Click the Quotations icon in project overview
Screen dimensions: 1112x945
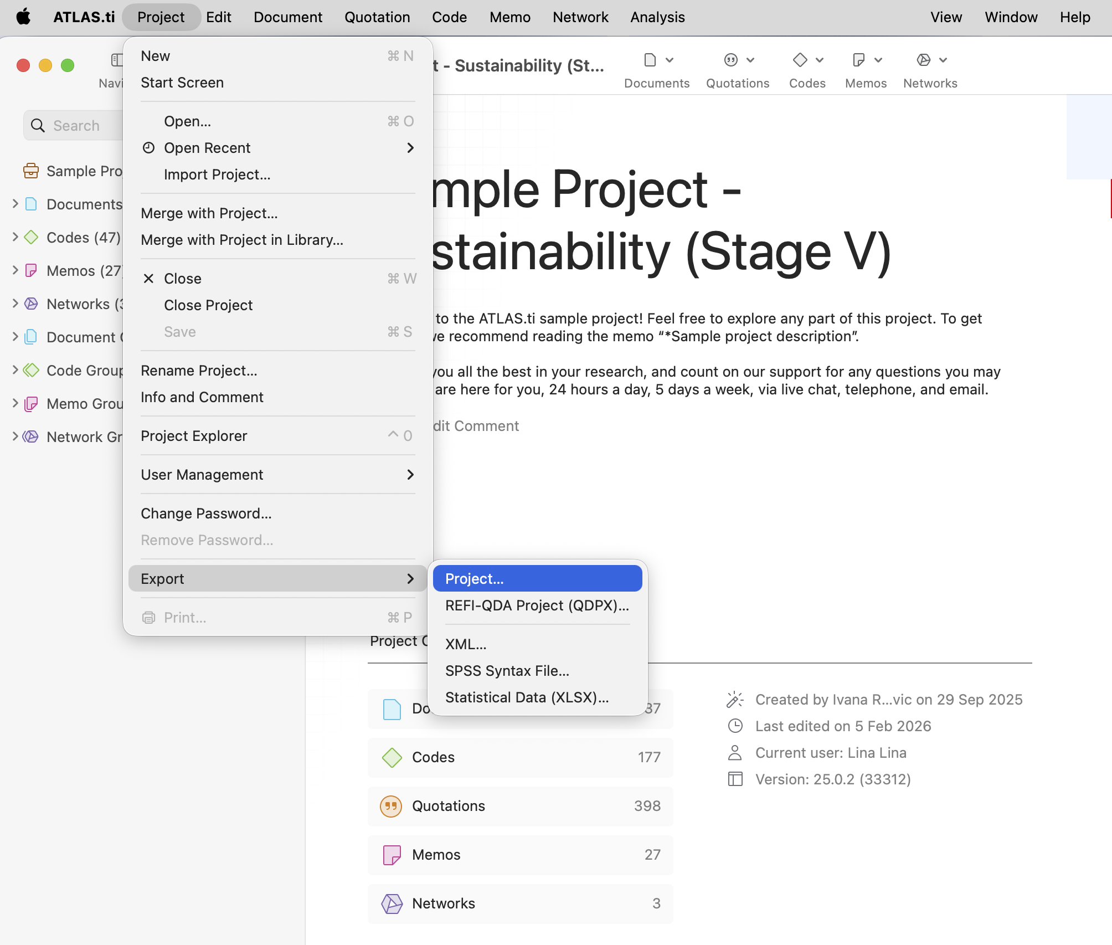coord(391,806)
